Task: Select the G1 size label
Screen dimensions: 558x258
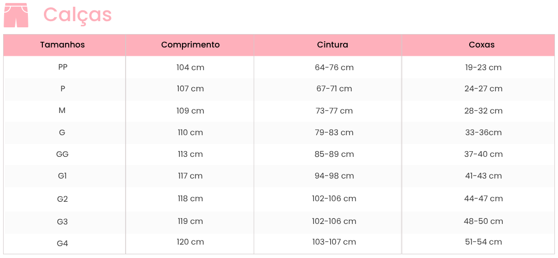Action: [x=63, y=176]
